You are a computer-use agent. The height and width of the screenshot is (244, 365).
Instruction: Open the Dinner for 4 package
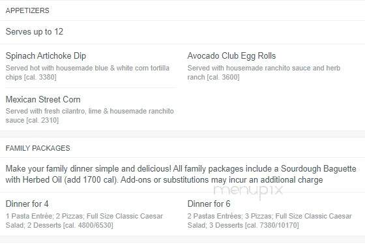pos(27,204)
